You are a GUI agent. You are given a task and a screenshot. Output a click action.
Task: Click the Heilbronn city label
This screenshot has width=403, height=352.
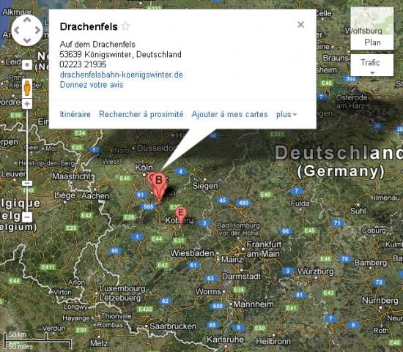click(x=273, y=341)
